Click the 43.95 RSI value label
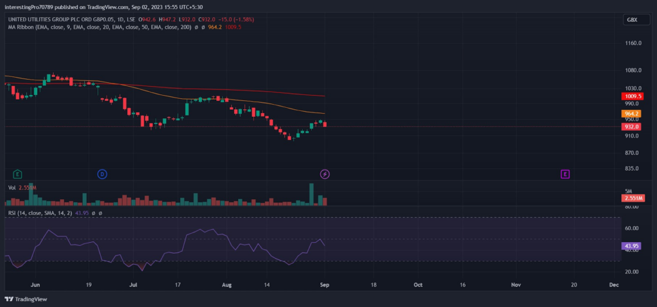 point(631,246)
